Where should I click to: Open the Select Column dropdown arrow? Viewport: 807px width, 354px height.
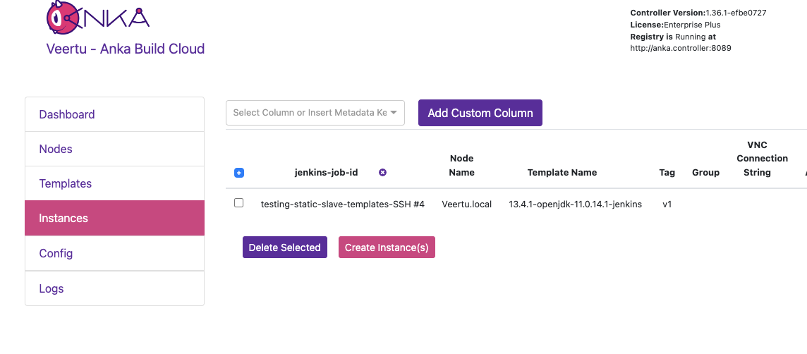pos(394,113)
